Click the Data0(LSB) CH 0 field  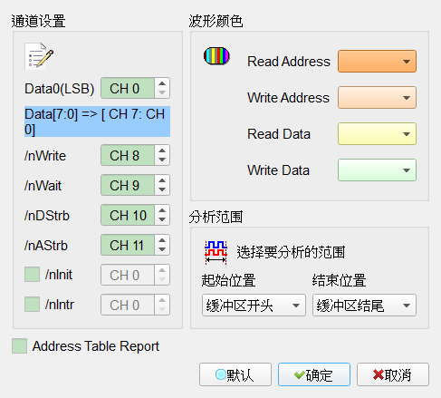click(x=128, y=88)
